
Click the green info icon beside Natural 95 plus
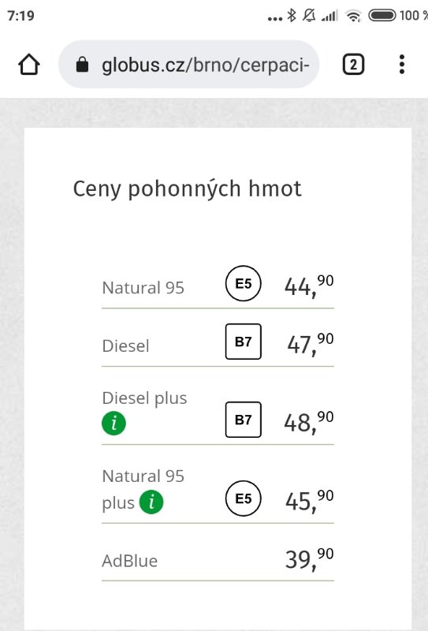(x=151, y=502)
